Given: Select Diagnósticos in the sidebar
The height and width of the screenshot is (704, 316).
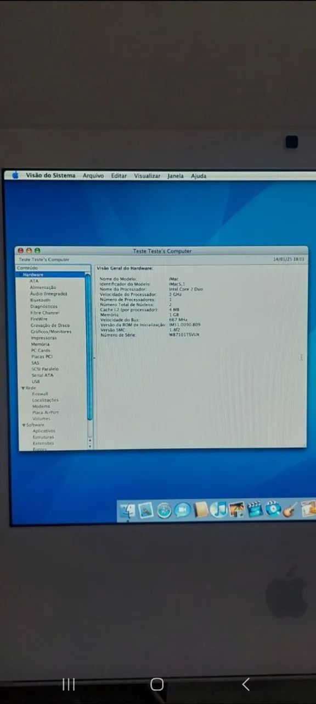Looking at the screenshot, I should [44, 306].
